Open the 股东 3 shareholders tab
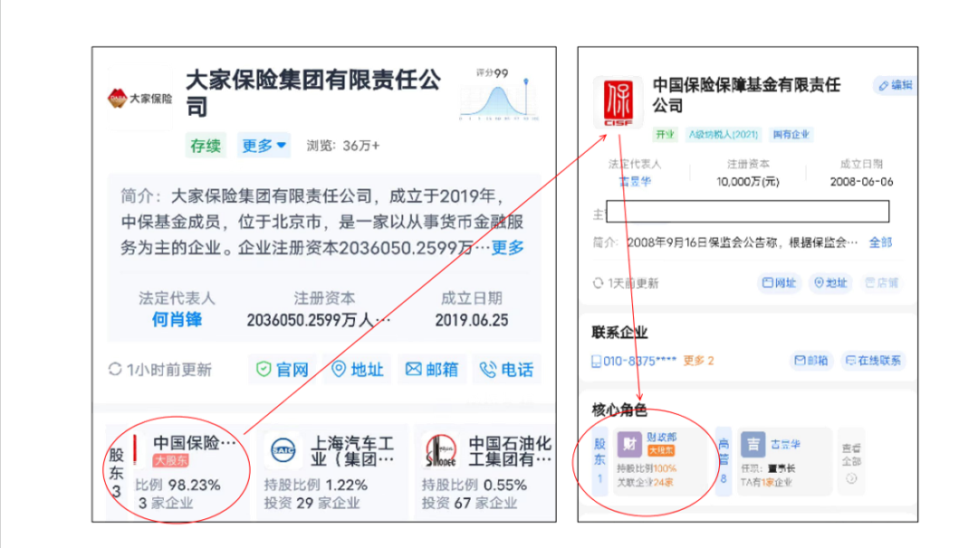The image size is (978, 548). click(117, 472)
